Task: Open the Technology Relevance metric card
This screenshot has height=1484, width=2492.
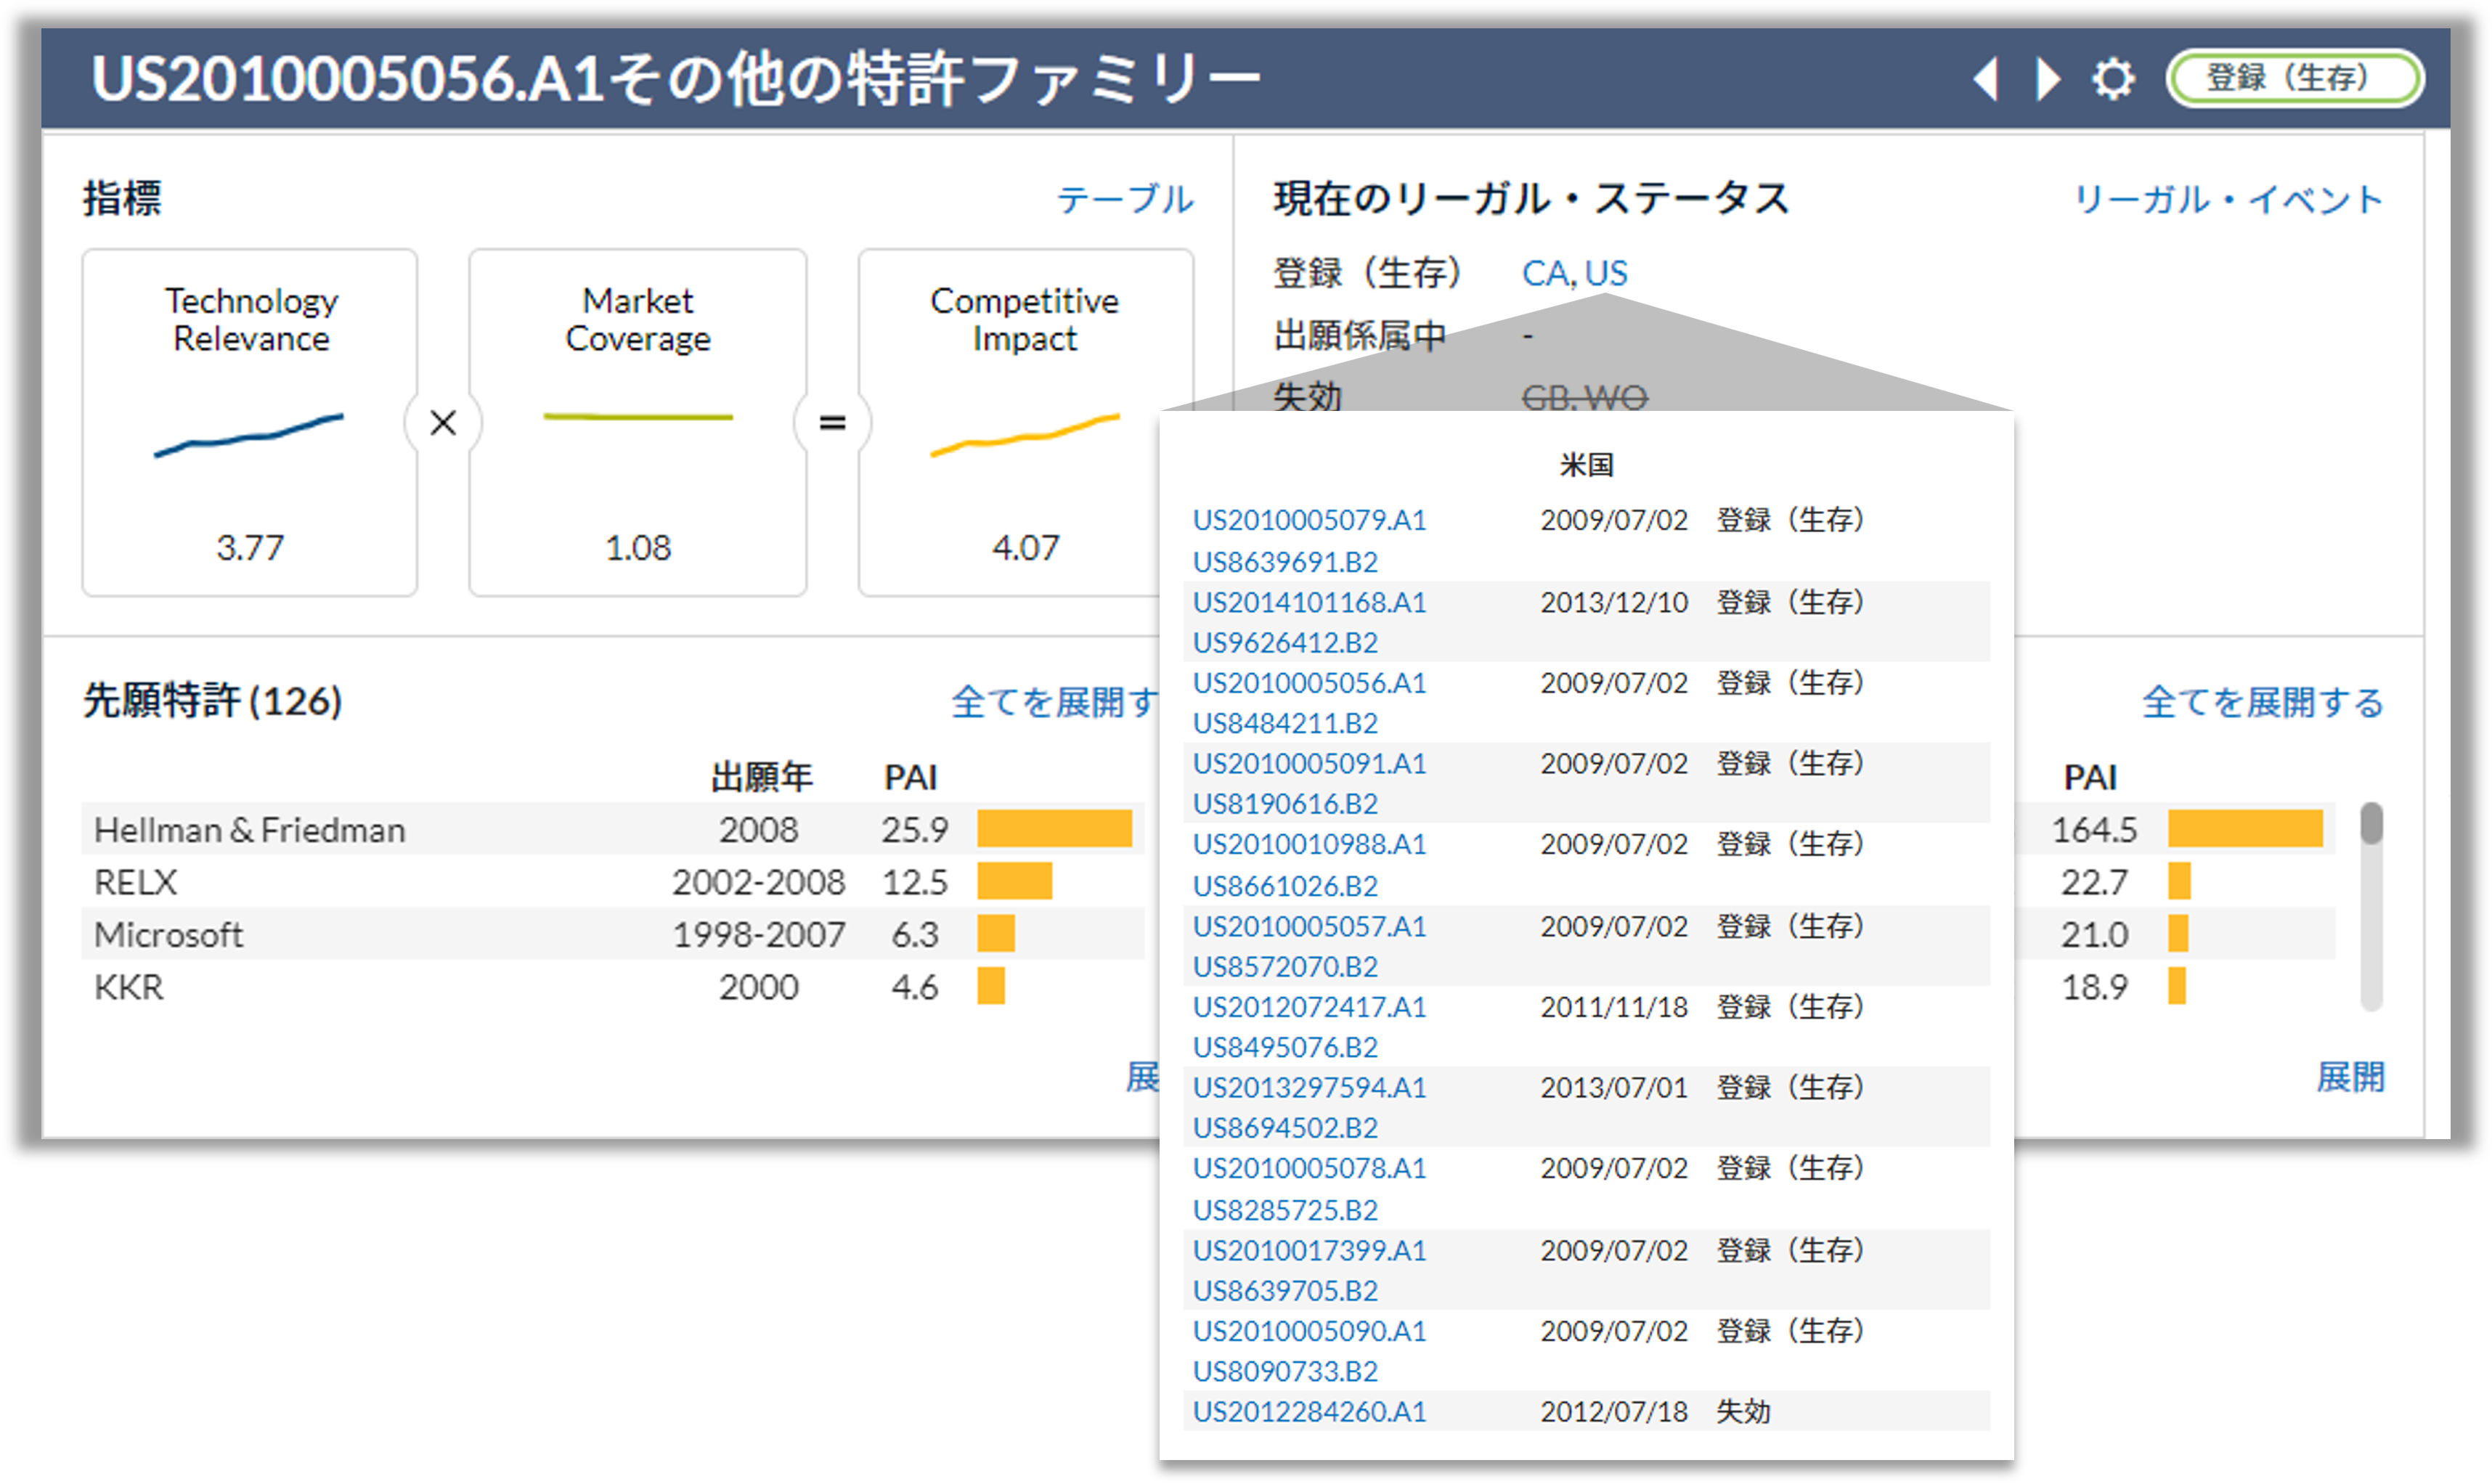Action: [x=250, y=422]
